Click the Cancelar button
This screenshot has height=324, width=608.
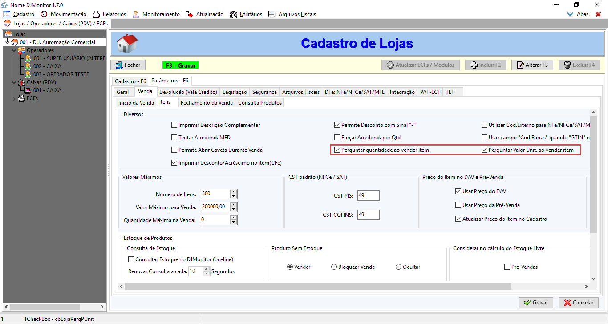point(578,303)
